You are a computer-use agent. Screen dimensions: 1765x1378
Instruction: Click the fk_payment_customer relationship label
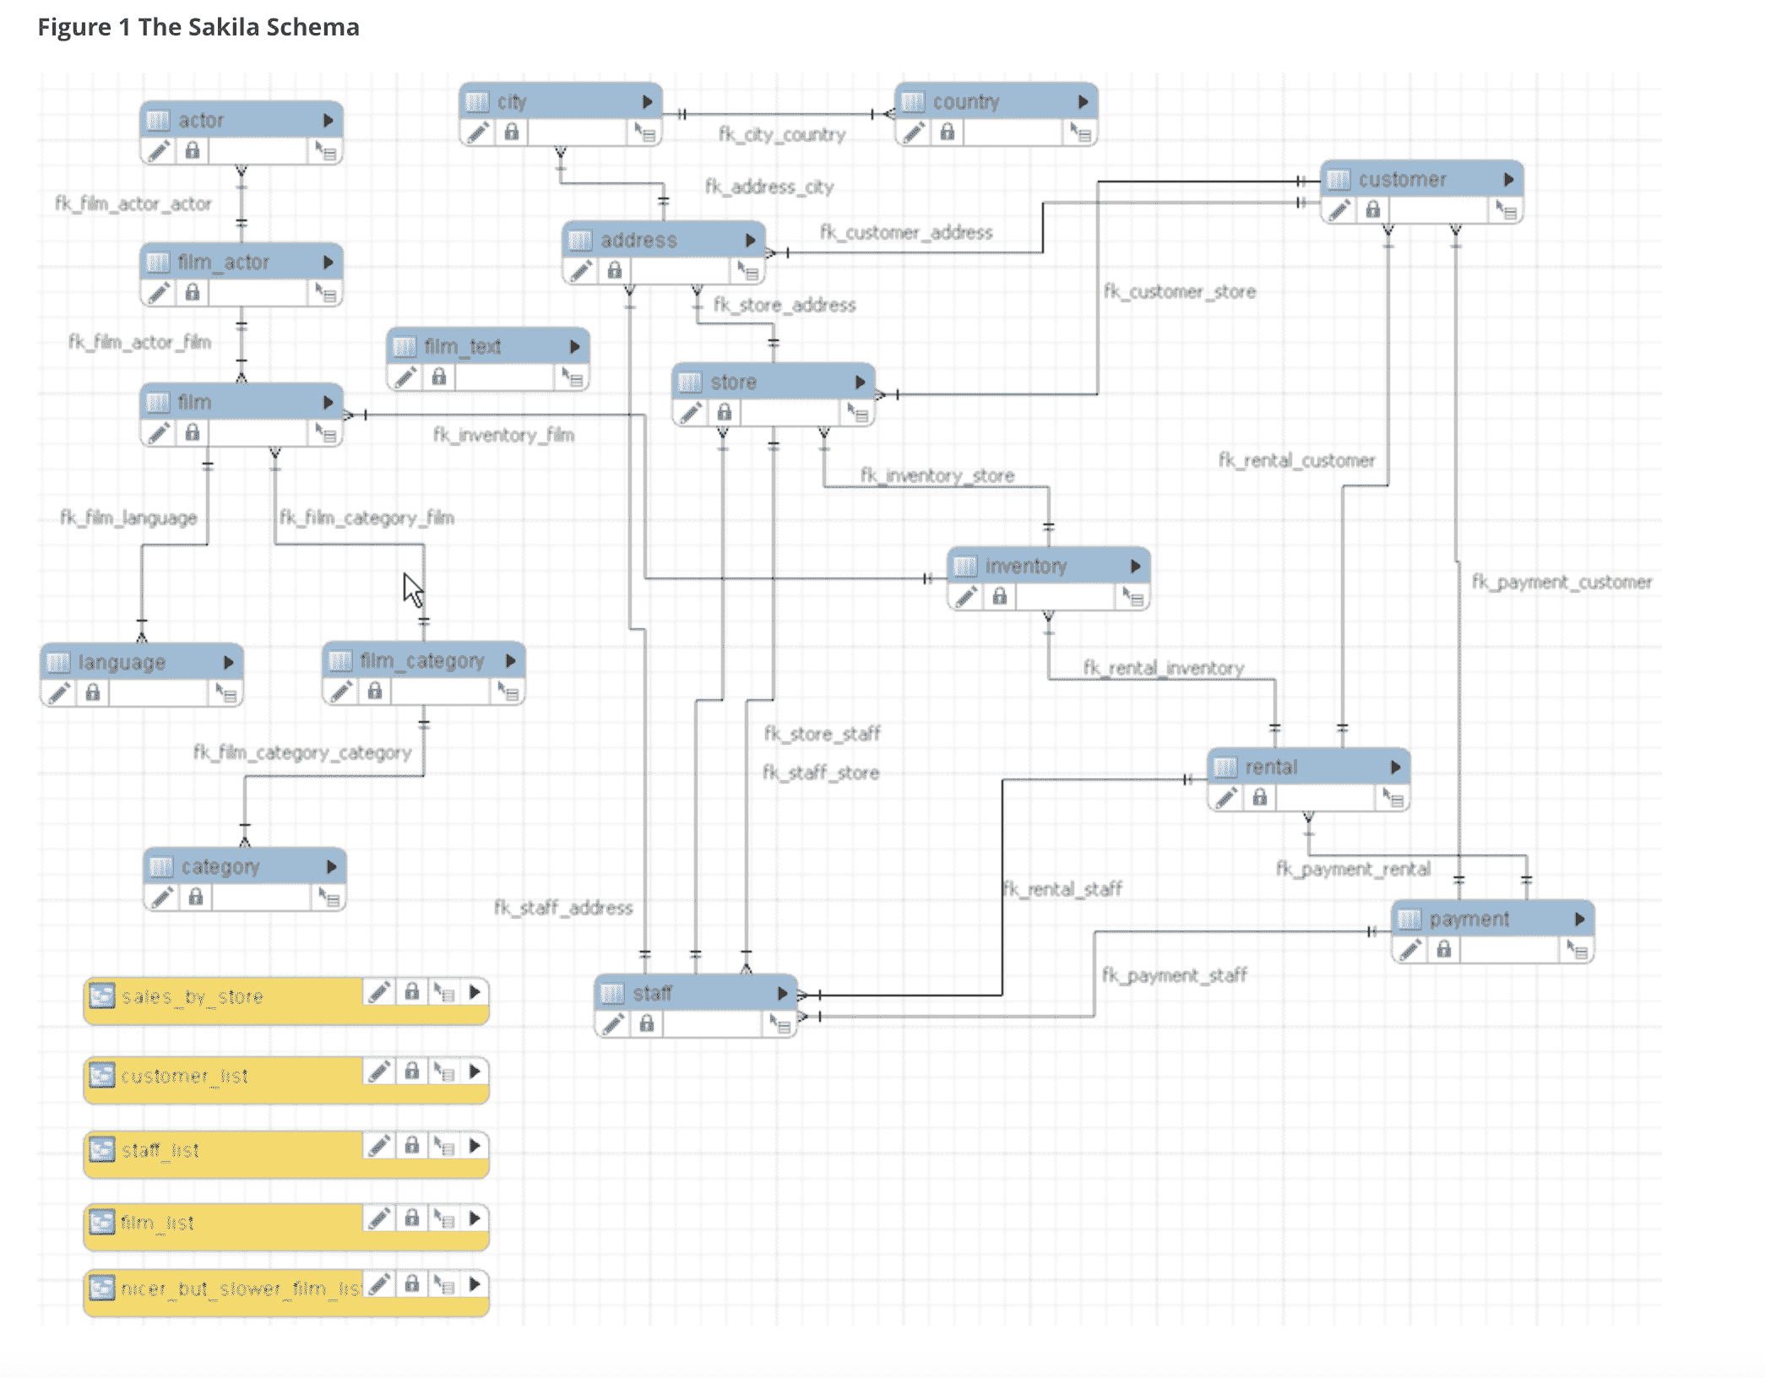(x=1562, y=583)
